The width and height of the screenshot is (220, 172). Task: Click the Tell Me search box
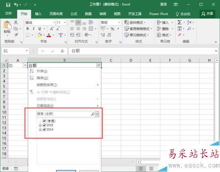[x=183, y=14]
